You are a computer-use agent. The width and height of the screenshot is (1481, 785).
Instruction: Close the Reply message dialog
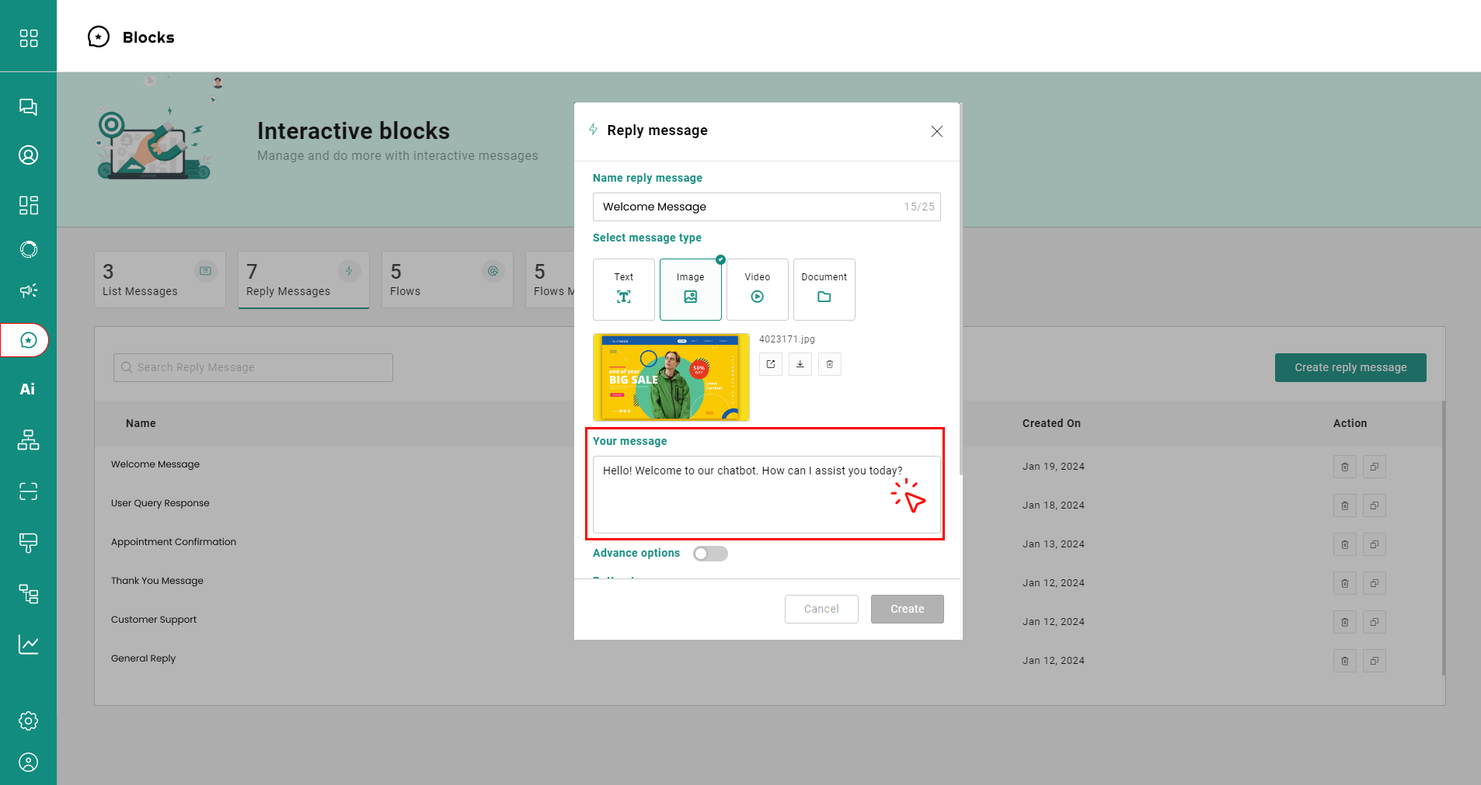[936, 131]
